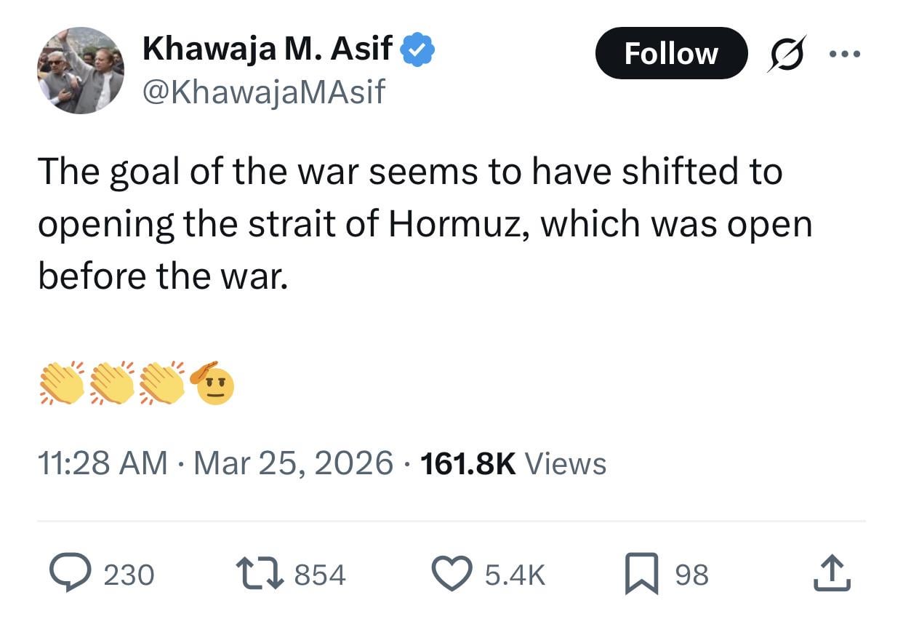Screen dimensions: 903x619
Task: Click the blue verified checkmark badge
Action: point(420,49)
